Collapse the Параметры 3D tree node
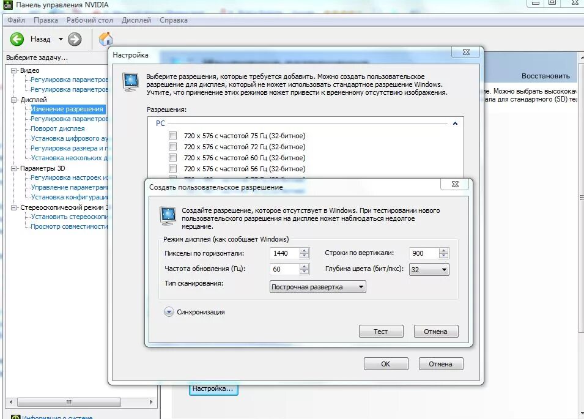 [x=14, y=168]
